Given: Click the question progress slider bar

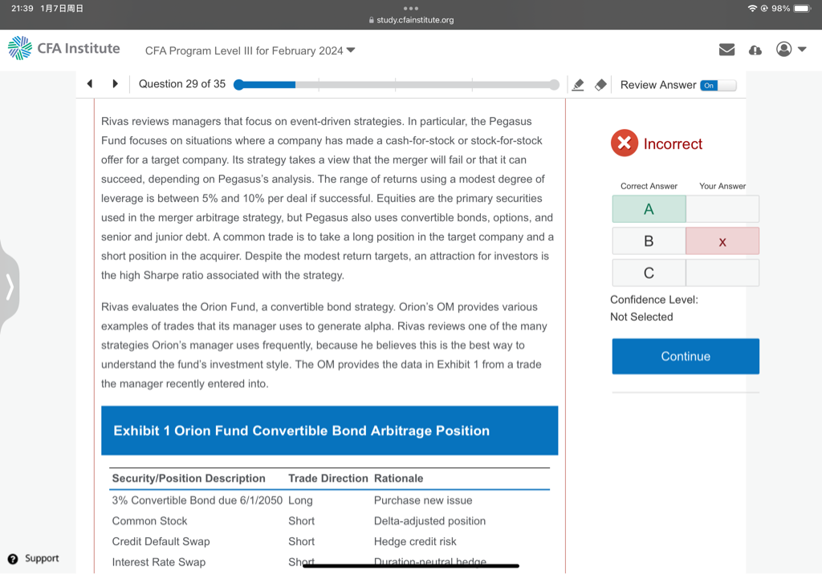Looking at the screenshot, I should click(397, 85).
